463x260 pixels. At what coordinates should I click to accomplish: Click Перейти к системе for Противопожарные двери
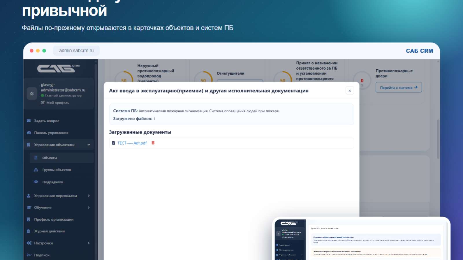point(398,87)
